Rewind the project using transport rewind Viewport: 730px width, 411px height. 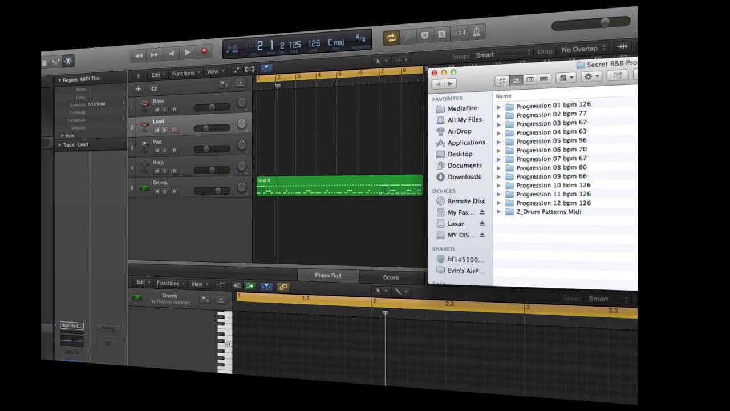click(x=138, y=55)
